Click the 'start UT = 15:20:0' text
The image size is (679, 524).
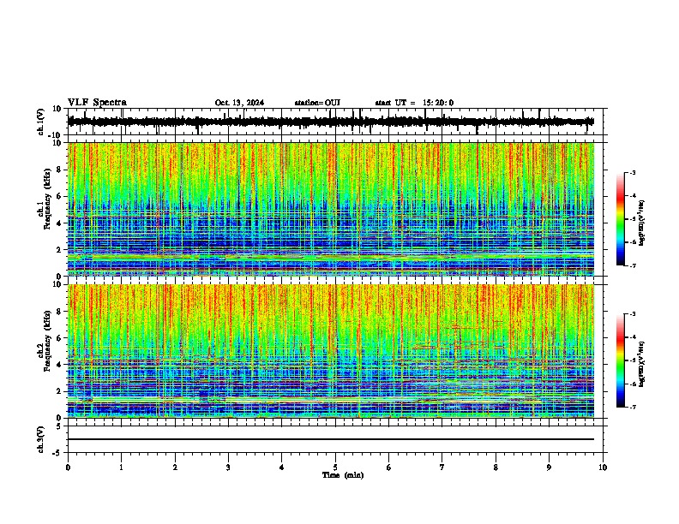coord(414,103)
